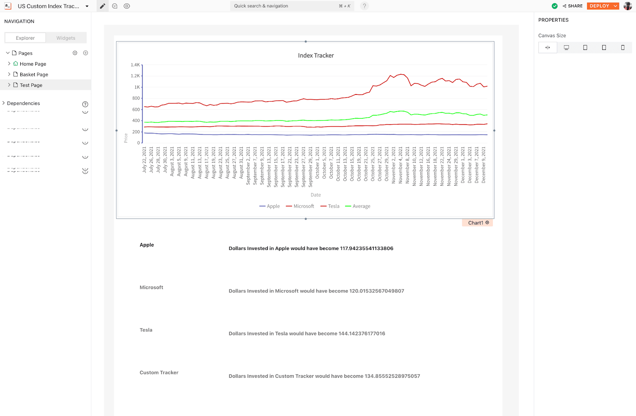Screen dimensions: 636x416
Task: Click the Appsmith logo in top-left corner
Action: [8, 6]
